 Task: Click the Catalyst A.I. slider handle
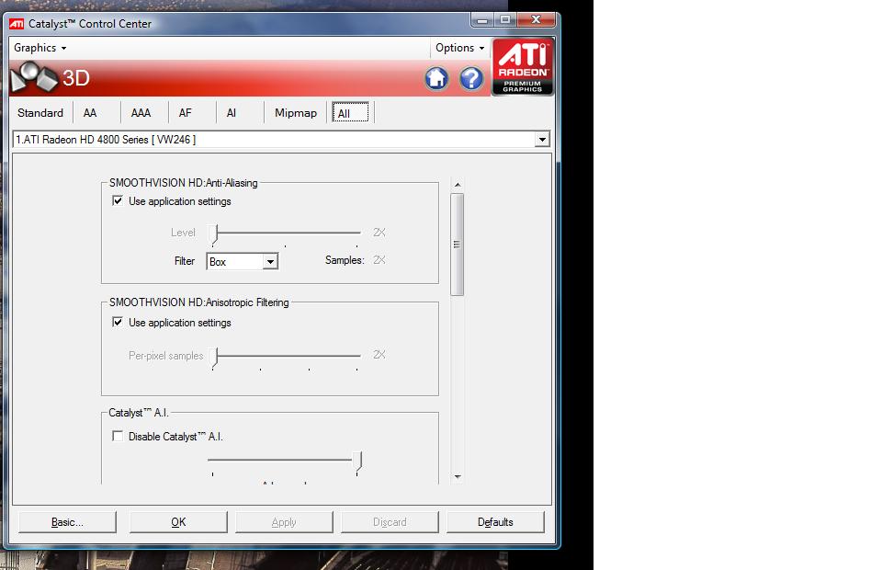coord(357,462)
